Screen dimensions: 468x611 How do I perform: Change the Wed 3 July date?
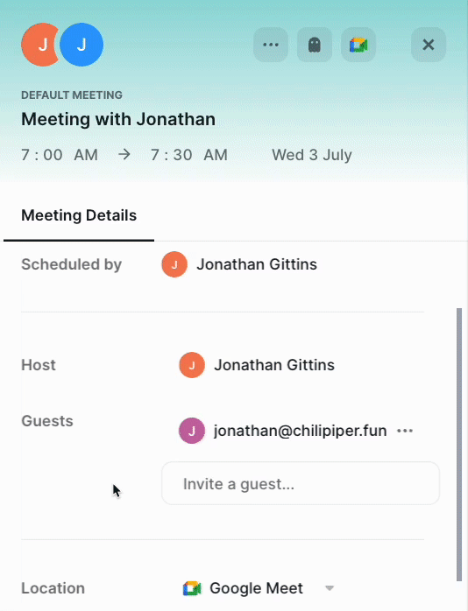312,155
